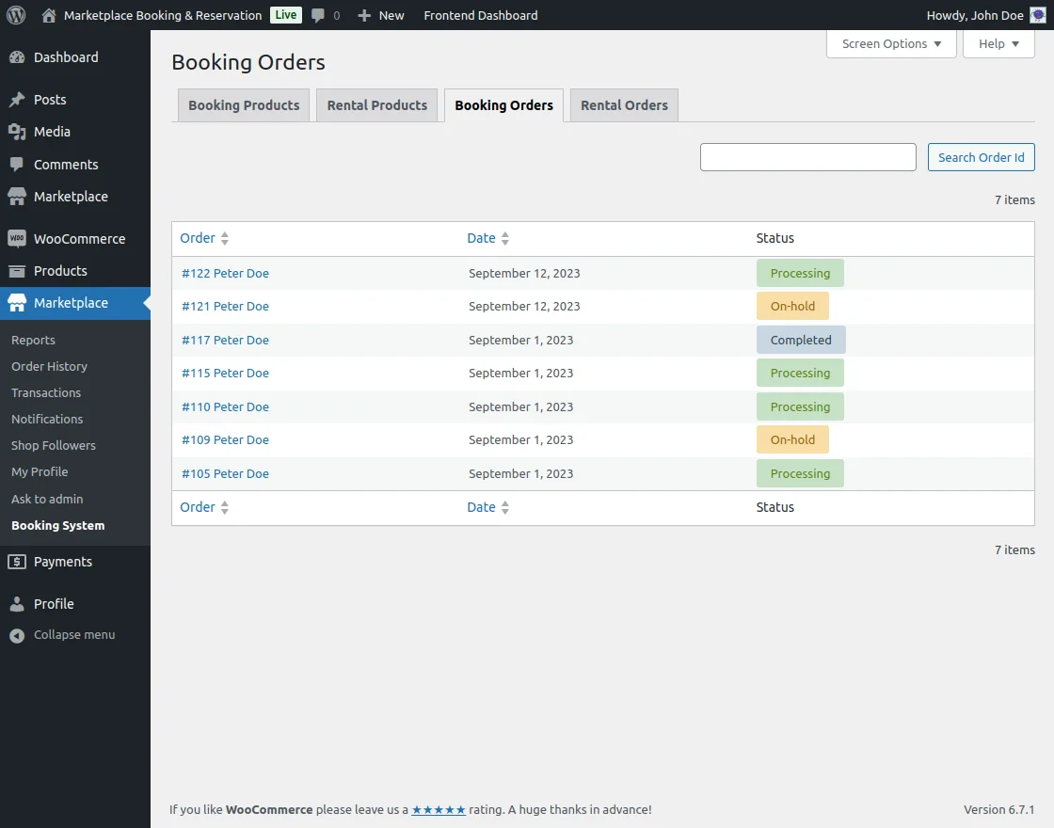
Task: Open order #122 Peter Doe
Action: coord(225,273)
